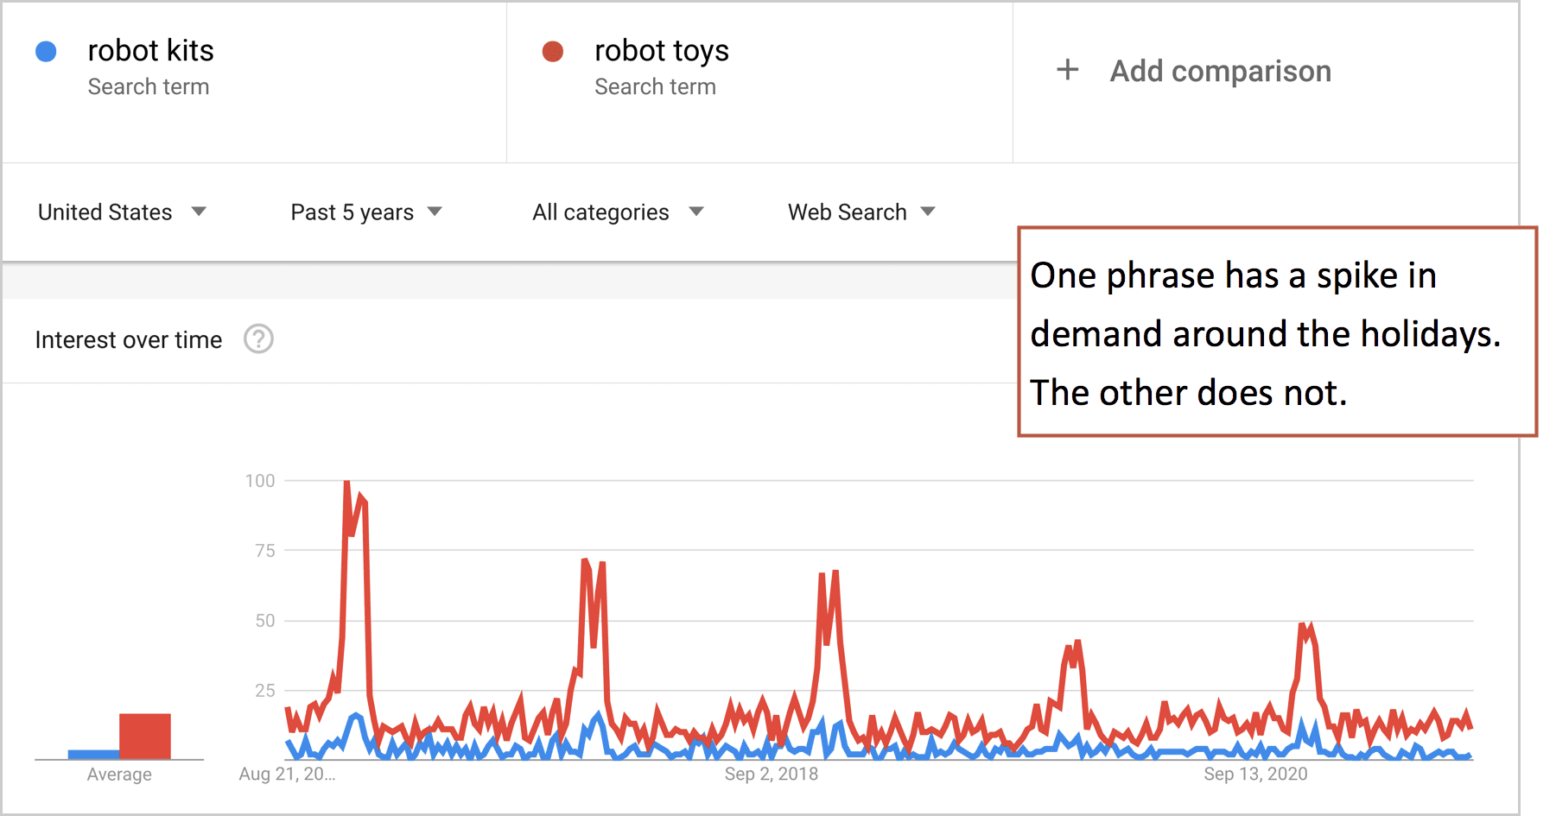The image size is (1556, 816).
Task: Click the blue dot beside robot kits
Action: (x=46, y=52)
